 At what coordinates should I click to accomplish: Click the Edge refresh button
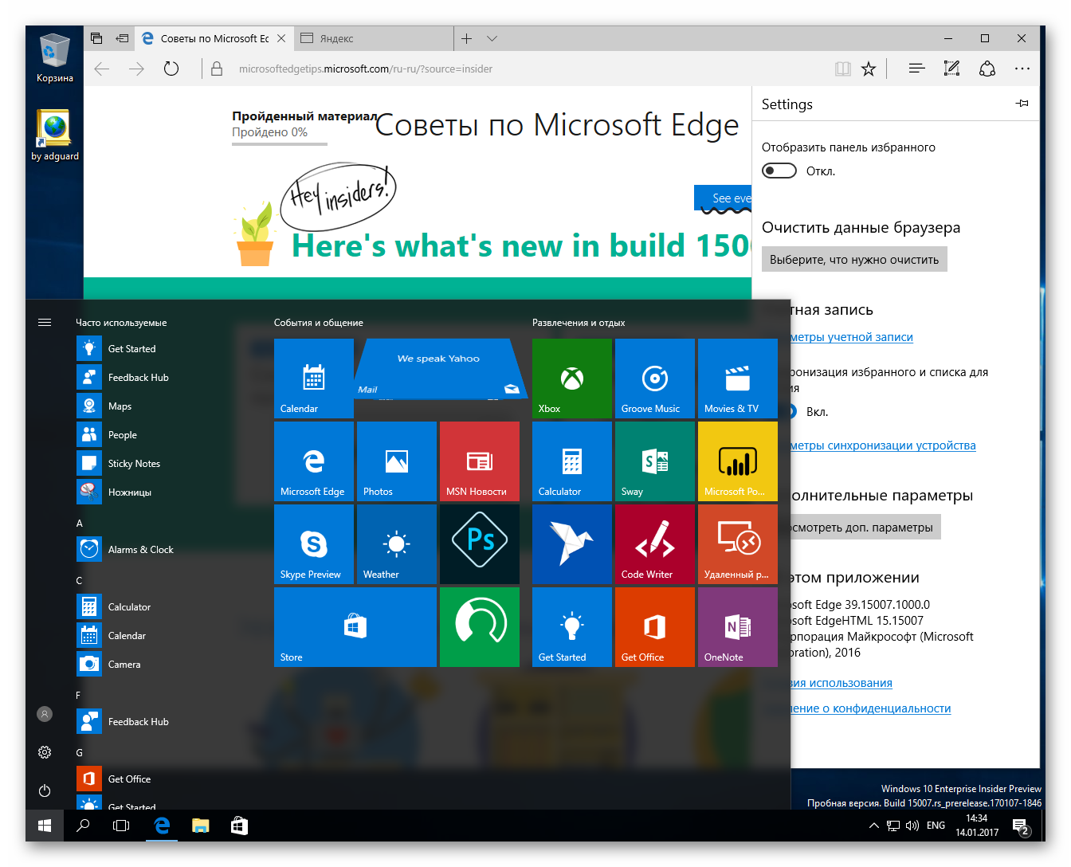click(171, 69)
